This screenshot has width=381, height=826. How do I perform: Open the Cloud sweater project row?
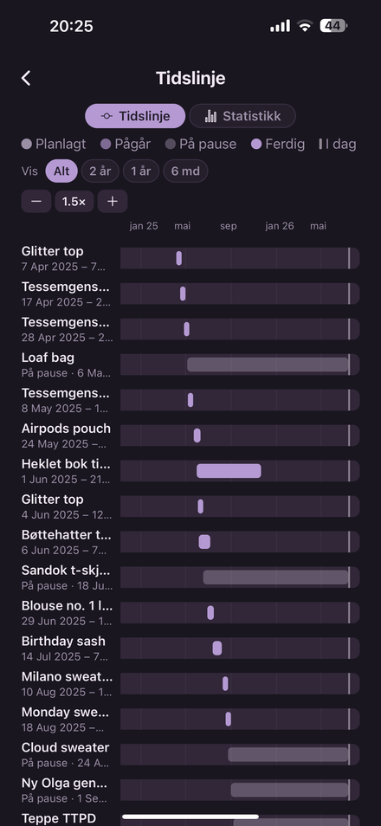190,754
